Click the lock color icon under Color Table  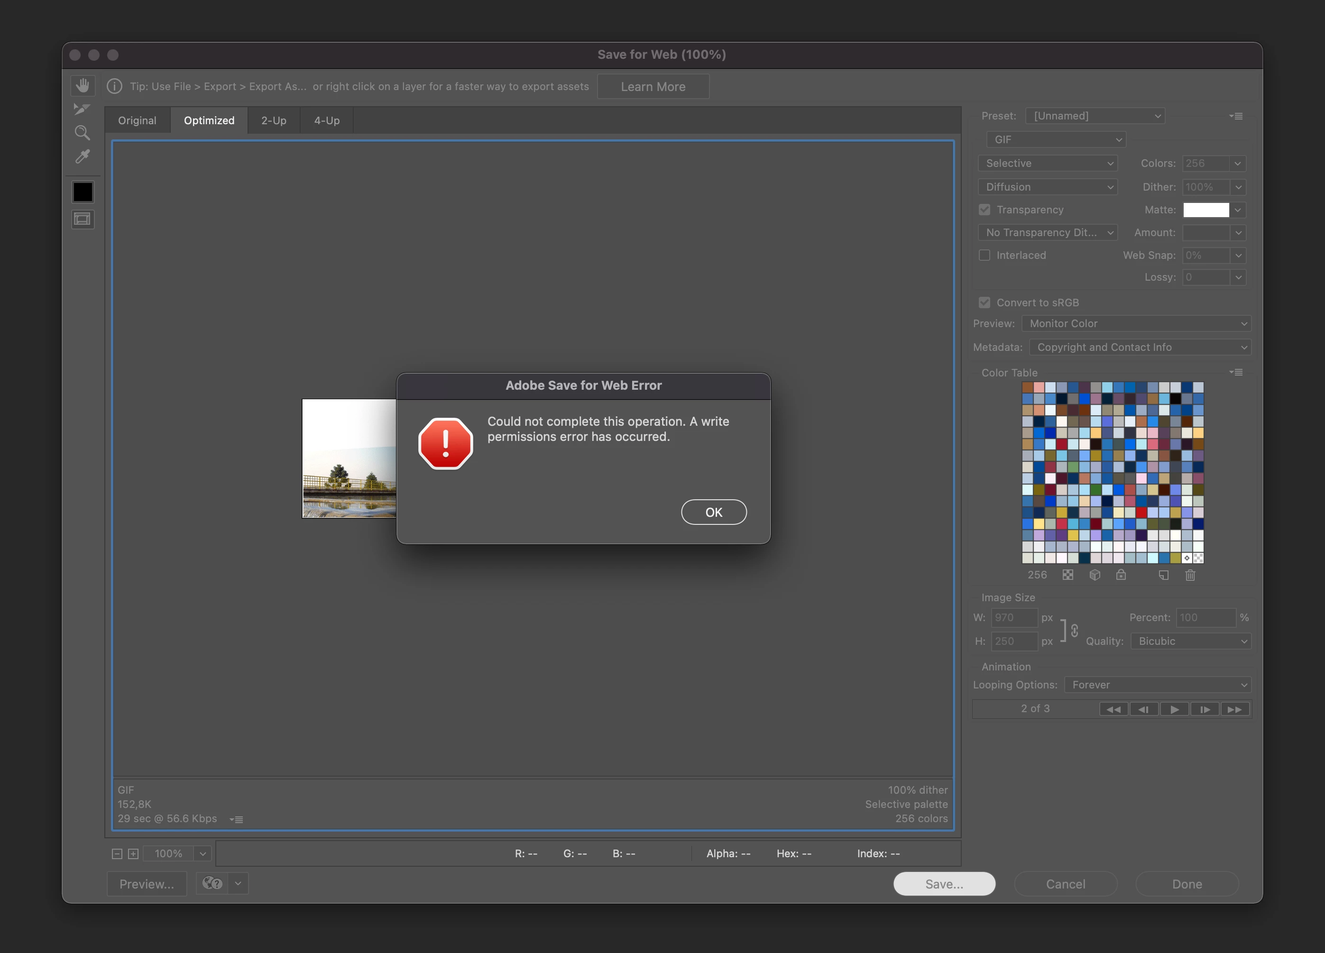point(1121,575)
